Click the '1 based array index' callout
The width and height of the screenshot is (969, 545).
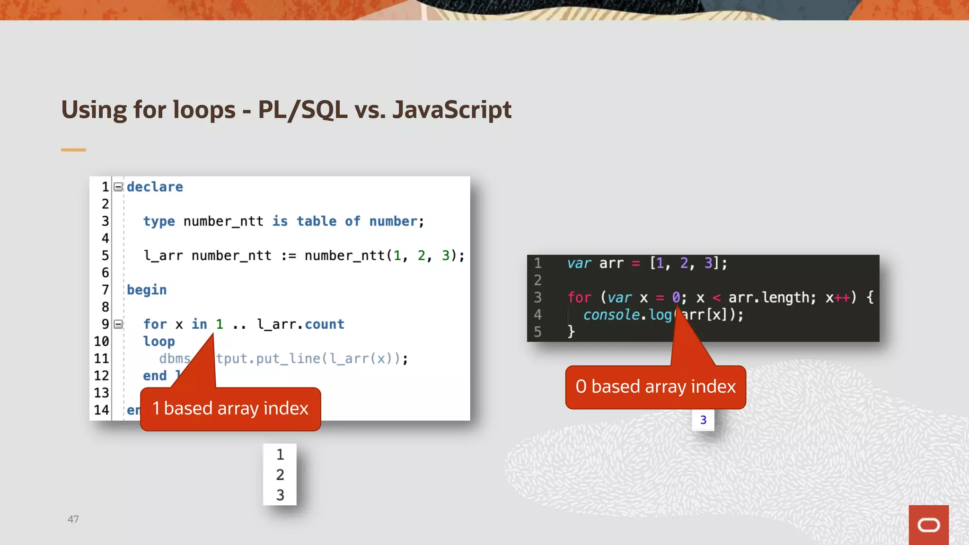(x=230, y=409)
